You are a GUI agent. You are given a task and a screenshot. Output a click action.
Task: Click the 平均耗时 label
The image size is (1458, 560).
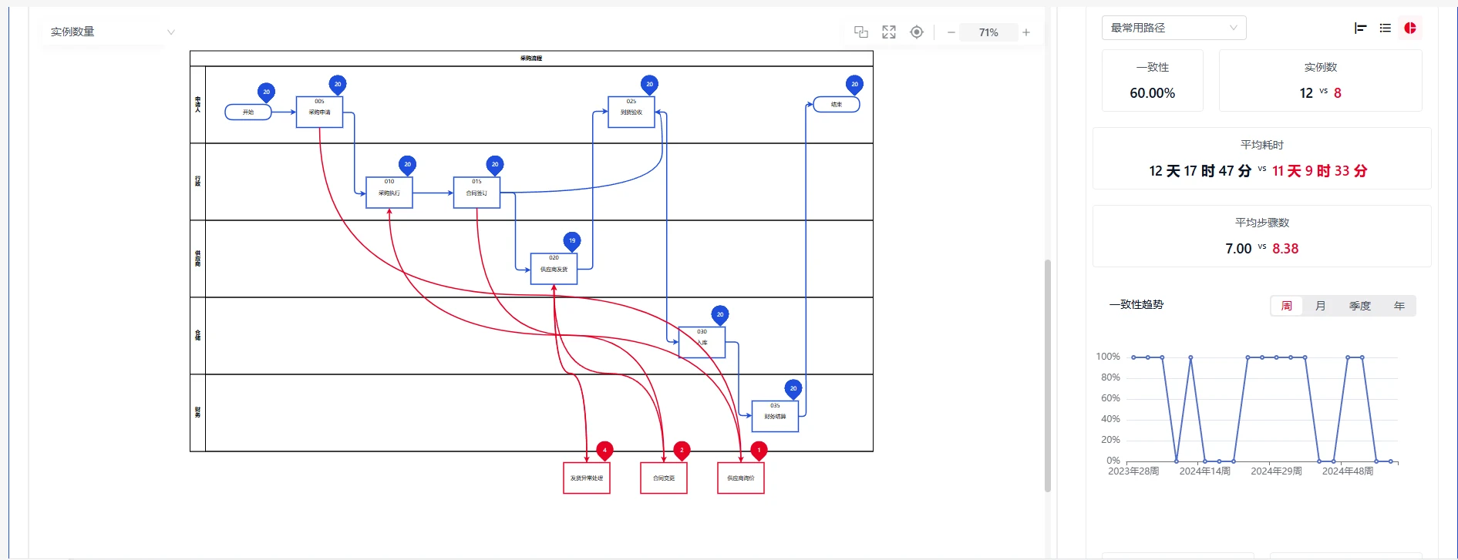tap(1262, 145)
